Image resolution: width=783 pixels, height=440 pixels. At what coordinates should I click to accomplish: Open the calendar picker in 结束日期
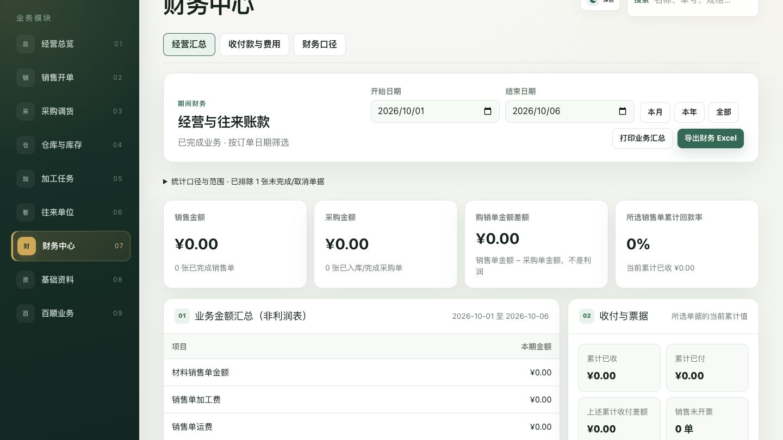[x=623, y=111]
